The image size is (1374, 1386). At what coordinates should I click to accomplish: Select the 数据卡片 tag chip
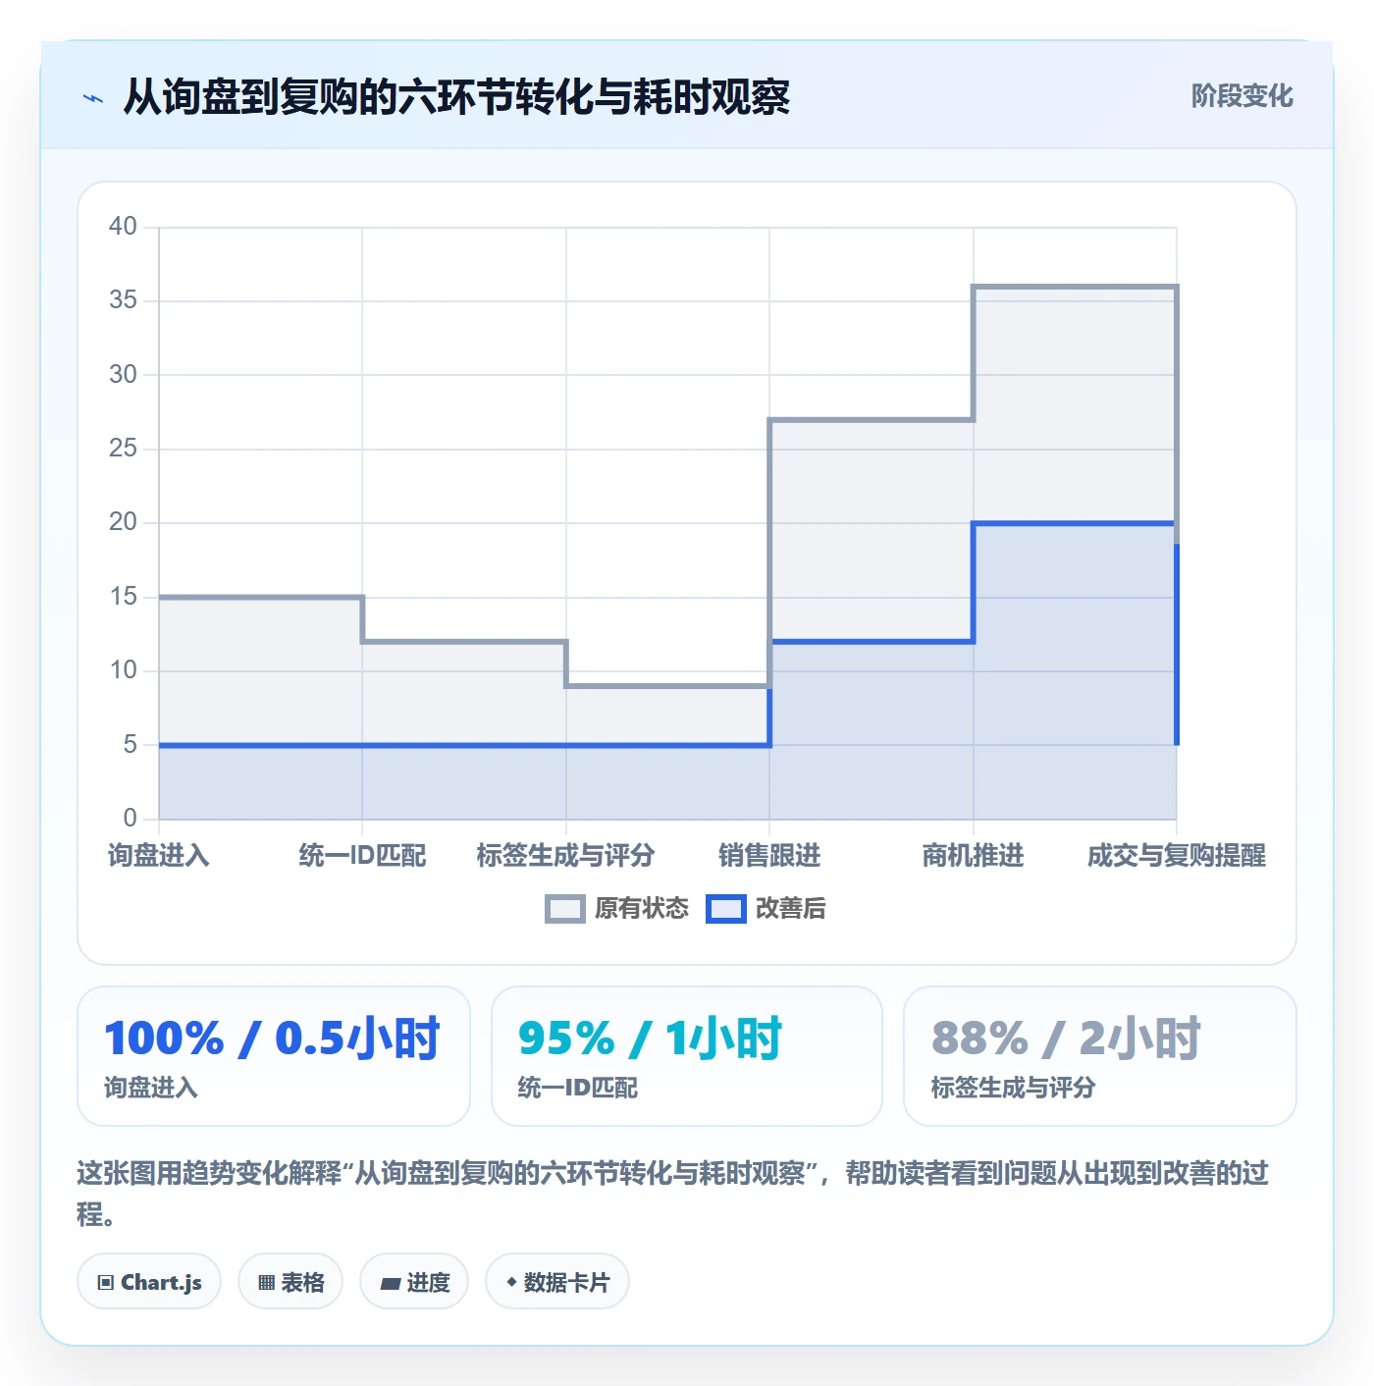click(x=557, y=1282)
